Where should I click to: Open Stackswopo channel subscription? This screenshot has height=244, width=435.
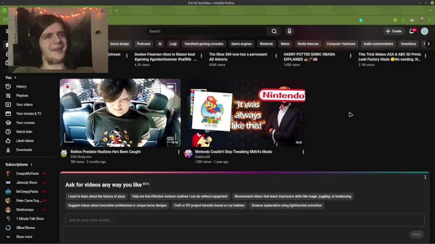[25, 210]
